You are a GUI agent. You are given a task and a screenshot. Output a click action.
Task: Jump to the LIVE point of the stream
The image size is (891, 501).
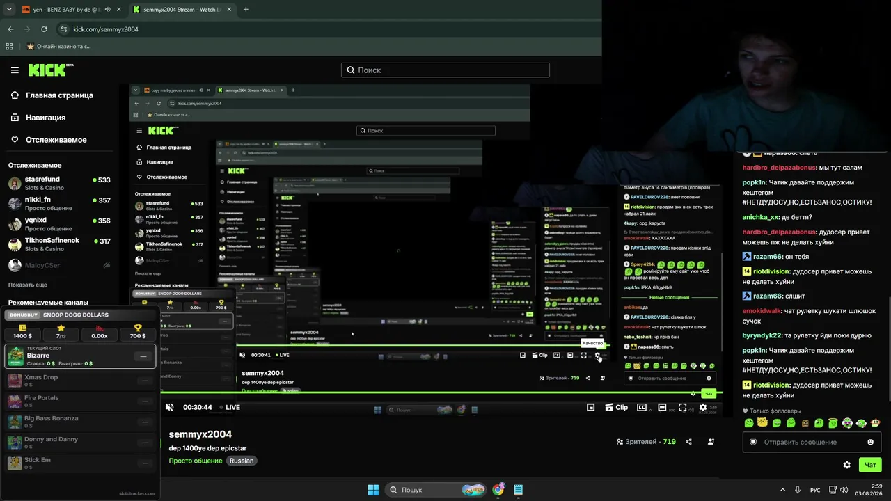click(230, 408)
